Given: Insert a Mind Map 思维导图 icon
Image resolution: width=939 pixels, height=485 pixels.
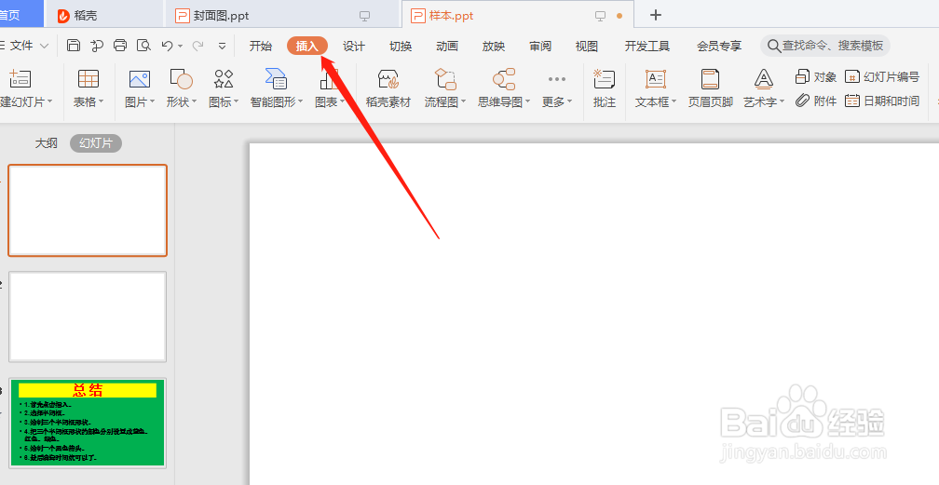Looking at the screenshot, I should tap(504, 78).
